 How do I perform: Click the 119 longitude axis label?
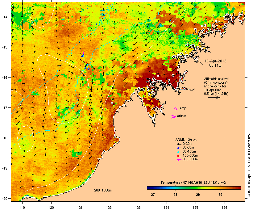22,208
